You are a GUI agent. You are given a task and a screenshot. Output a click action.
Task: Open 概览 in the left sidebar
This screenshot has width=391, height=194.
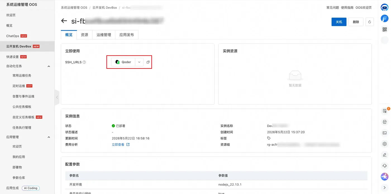click(x=9, y=25)
